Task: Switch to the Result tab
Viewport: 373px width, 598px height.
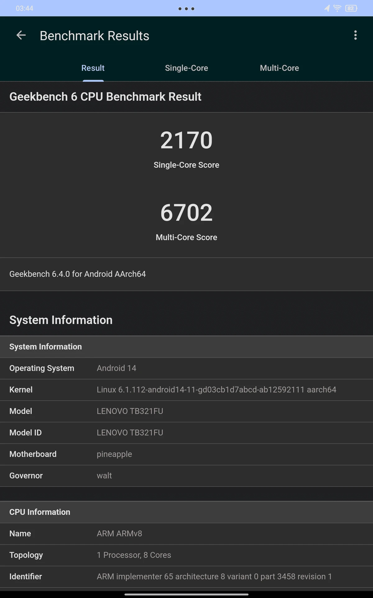Action: 93,68
